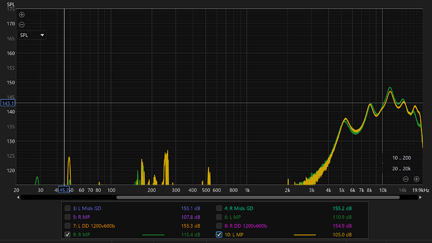Viewport: 432px width, 243px height.
Task: Zoom out vertical axis with the top-left minus icon
Action: click(x=22, y=24)
